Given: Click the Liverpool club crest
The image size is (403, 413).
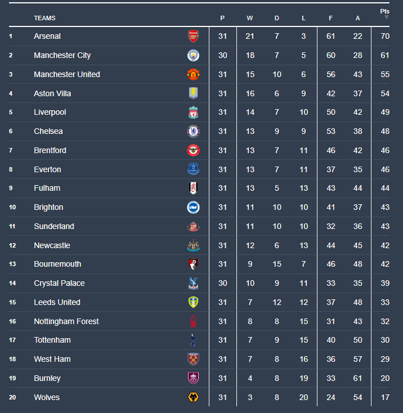Looking at the screenshot, I should (193, 113).
